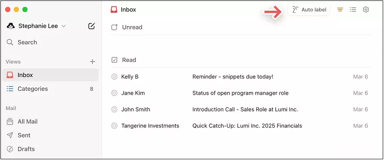Click the orange filter icon
The image size is (384, 161).
(x=340, y=9)
